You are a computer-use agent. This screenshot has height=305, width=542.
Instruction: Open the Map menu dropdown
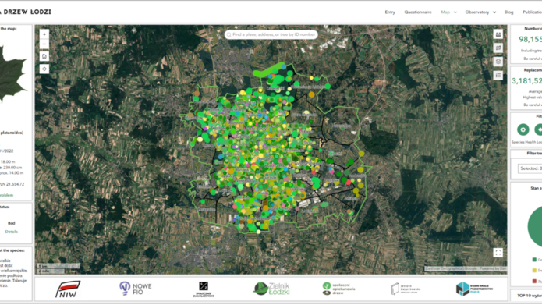pos(448,12)
